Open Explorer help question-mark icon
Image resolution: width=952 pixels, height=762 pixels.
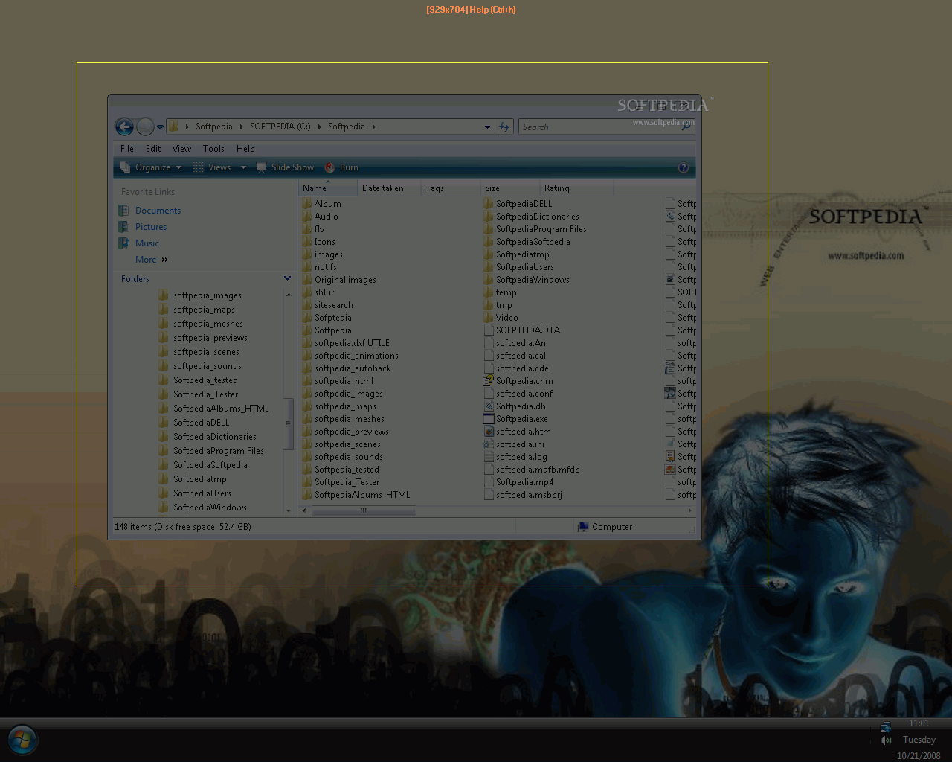tap(684, 168)
